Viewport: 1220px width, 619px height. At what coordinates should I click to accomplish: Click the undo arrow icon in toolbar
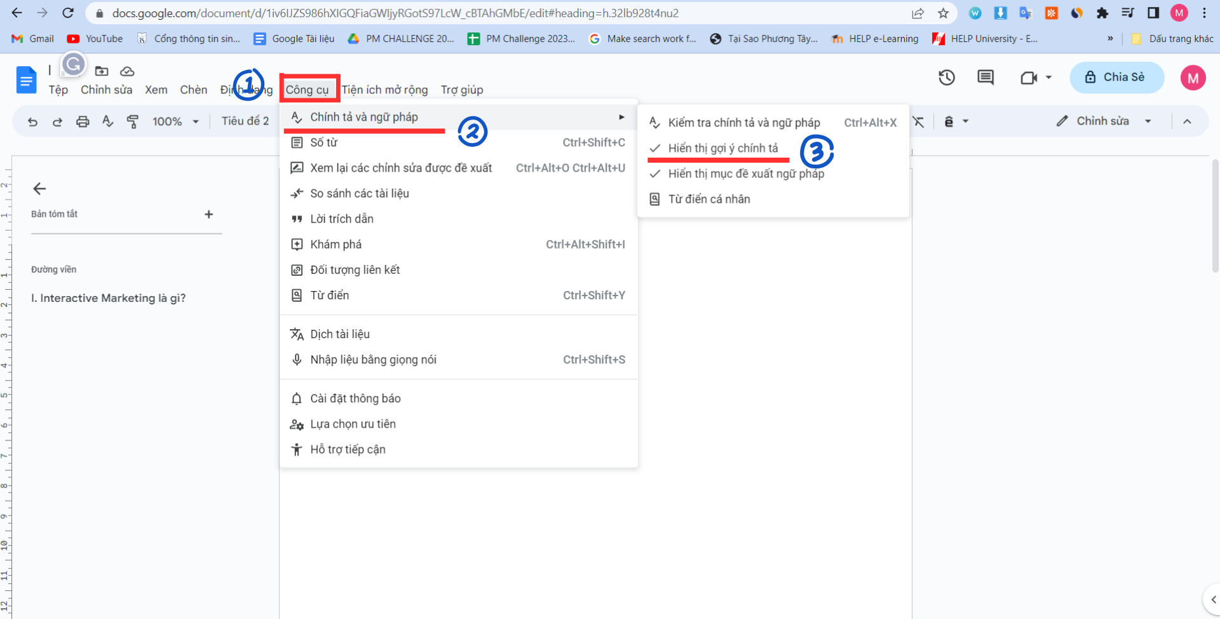[32, 121]
